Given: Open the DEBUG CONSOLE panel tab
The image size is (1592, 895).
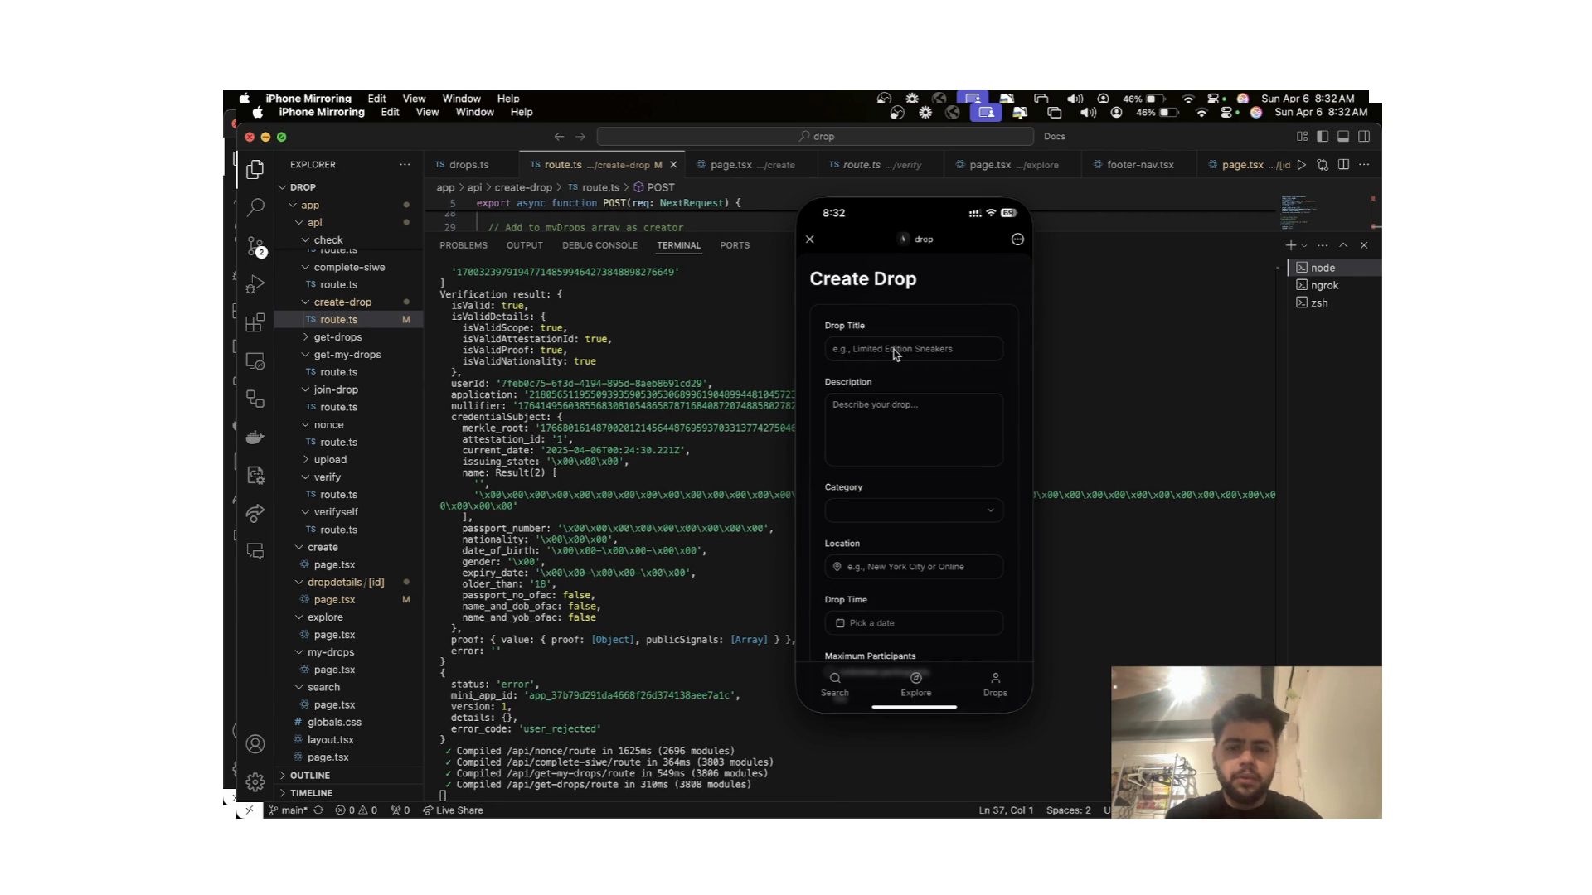Looking at the screenshot, I should coord(599,245).
